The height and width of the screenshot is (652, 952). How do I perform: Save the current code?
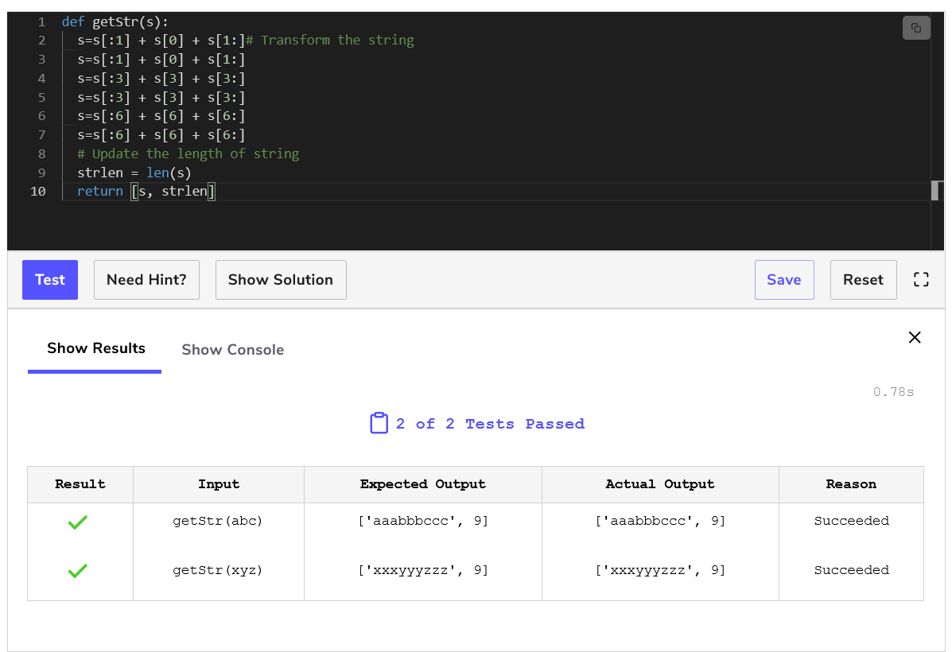[x=783, y=280]
